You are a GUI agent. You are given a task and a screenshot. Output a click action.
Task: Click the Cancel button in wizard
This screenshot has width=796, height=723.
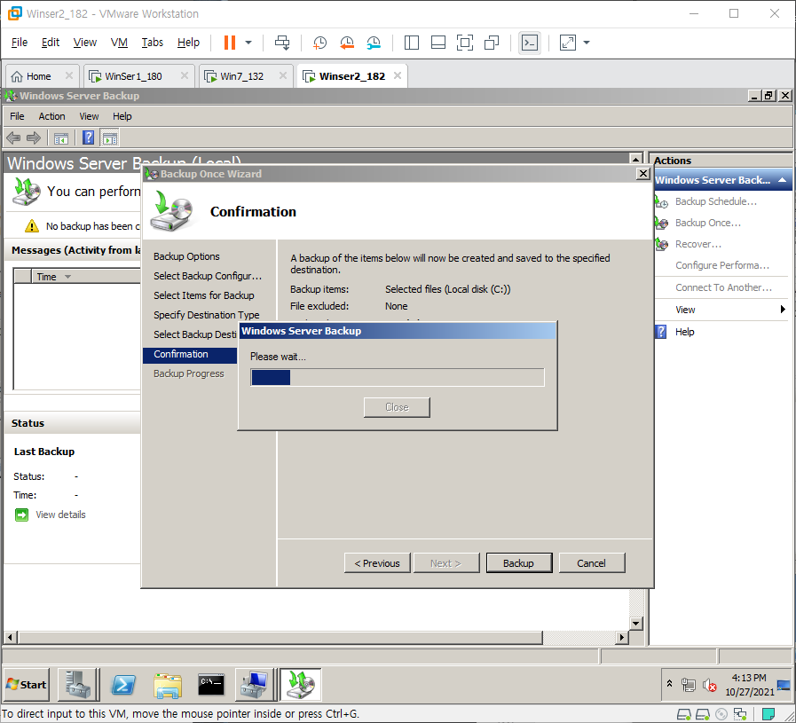(x=591, y=563)
